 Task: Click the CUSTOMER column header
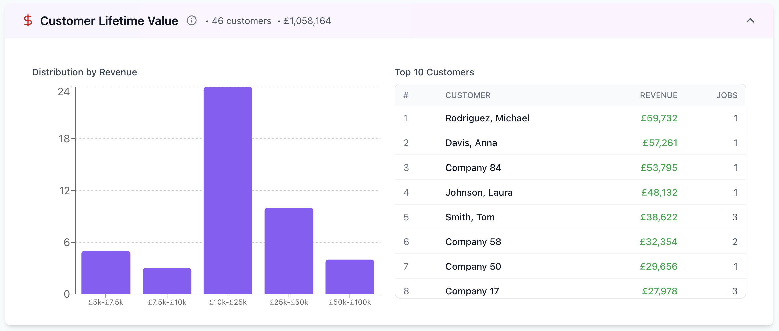point(468,95)
